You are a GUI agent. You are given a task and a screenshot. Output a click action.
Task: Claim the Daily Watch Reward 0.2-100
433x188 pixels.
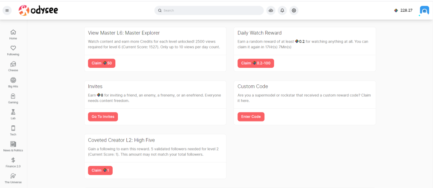(256, 63)
